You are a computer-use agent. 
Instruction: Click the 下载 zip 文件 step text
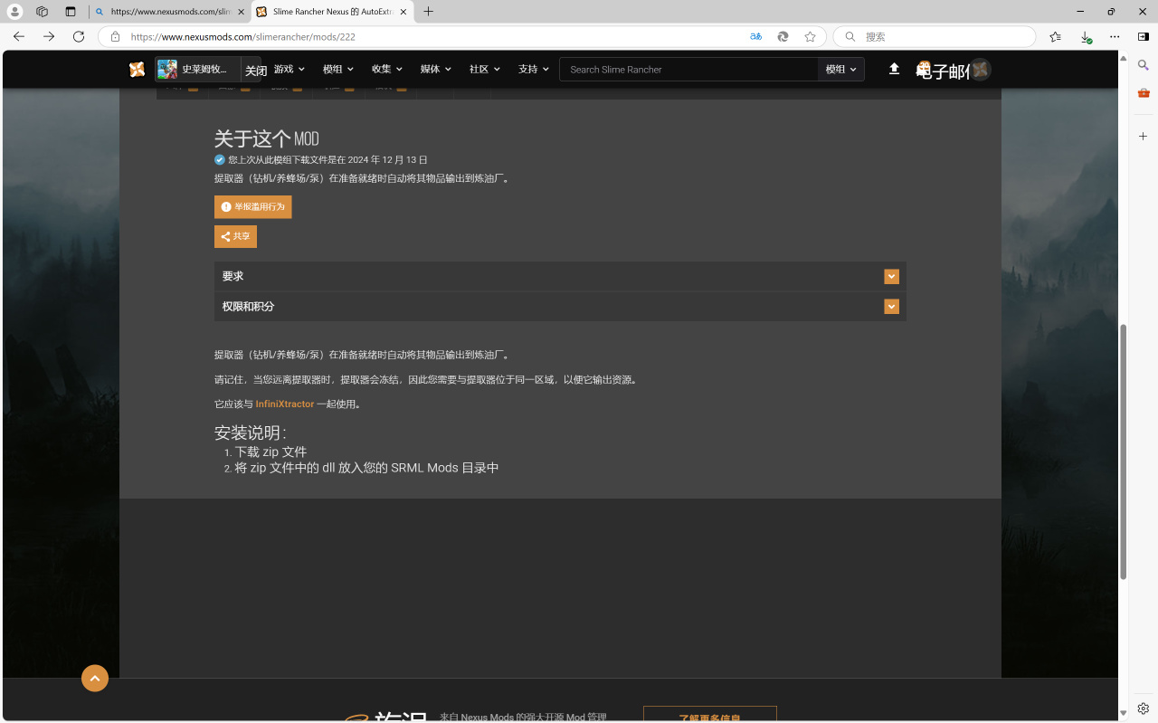(271, 452)
